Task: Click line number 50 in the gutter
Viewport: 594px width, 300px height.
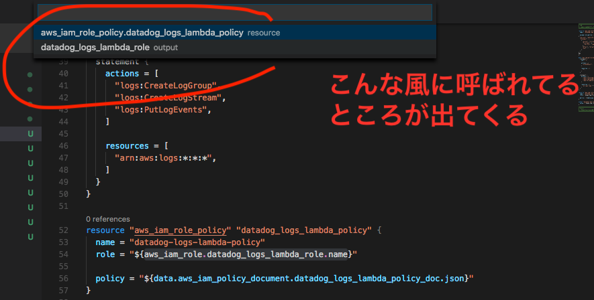Action: [x=63, y=194]
